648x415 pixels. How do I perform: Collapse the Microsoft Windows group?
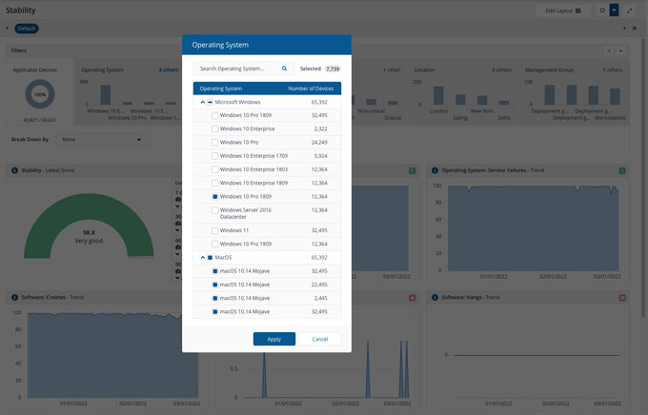[202, 101]
